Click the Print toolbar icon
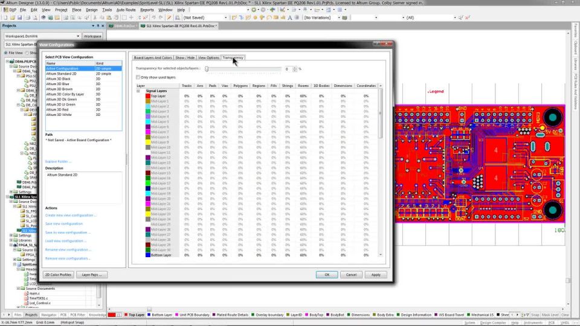This screenshot has height=326, width=580. pyautogui.click(x=28, y=18)
